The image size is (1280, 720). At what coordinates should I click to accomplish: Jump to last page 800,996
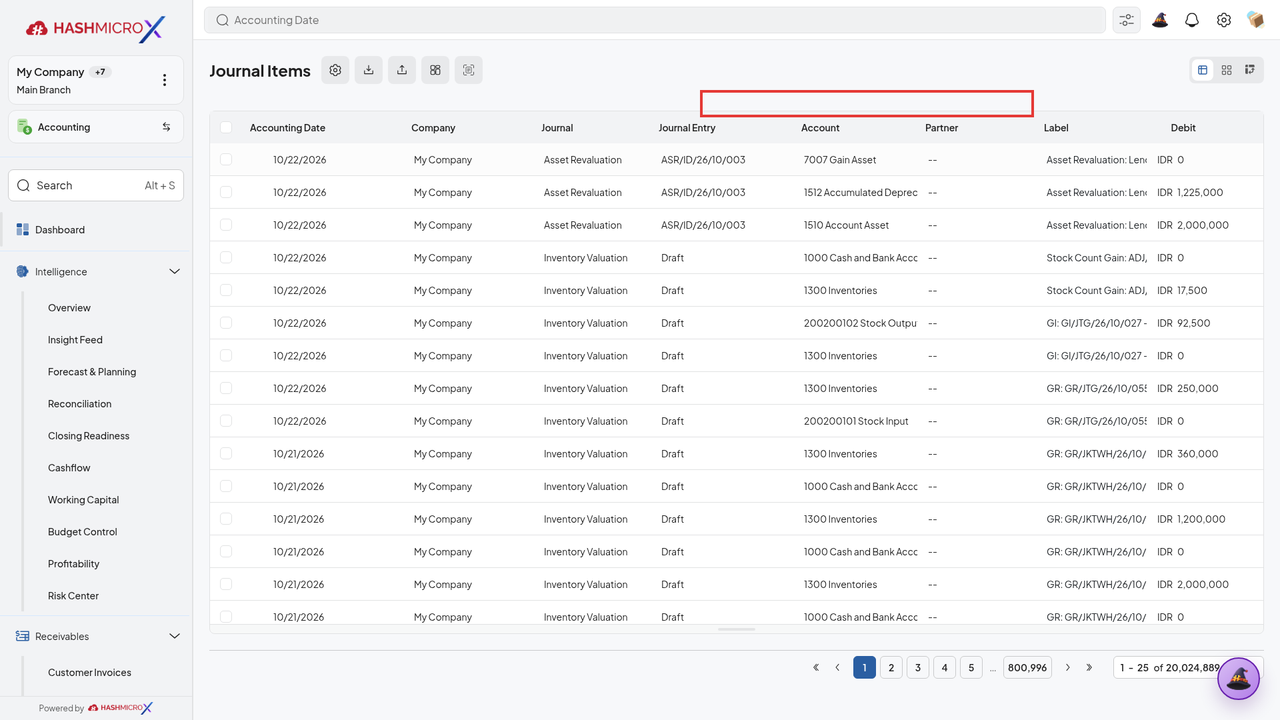[x=1027, y=667]
